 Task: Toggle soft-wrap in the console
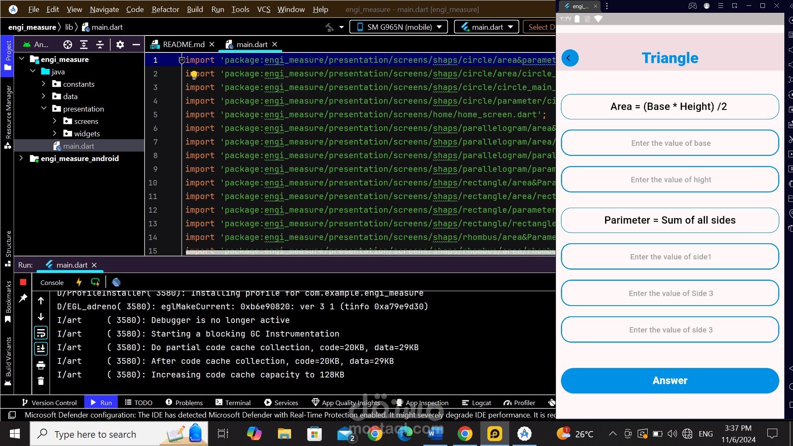point(41,333)
